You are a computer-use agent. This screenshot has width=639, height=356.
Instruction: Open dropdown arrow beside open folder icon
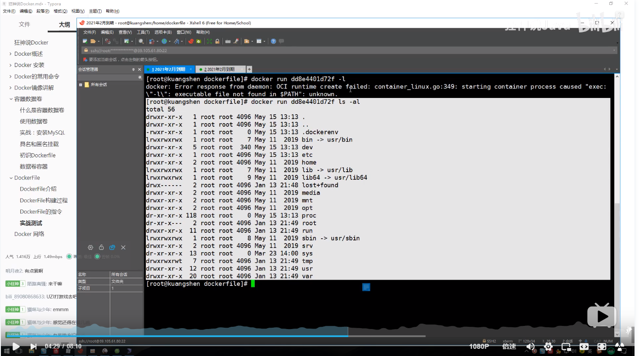pos(99,41)
